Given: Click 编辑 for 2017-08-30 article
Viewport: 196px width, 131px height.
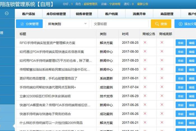Looking at the screenshot, I should 191,52.
